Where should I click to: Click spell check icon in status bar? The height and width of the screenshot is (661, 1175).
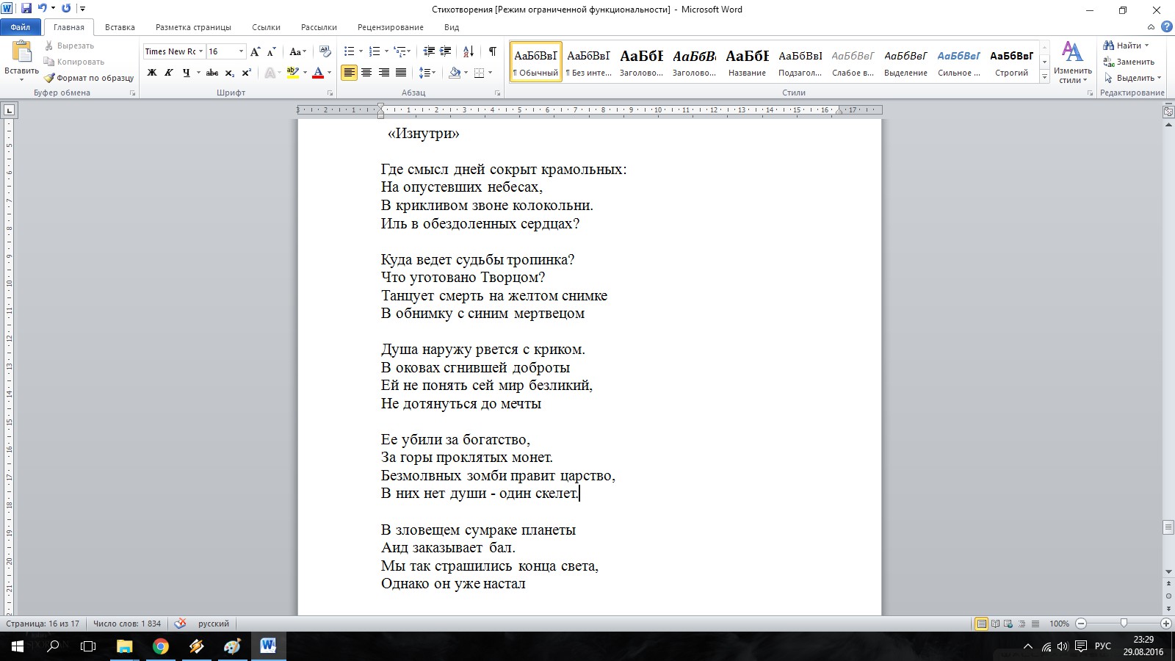pos(180,624)
